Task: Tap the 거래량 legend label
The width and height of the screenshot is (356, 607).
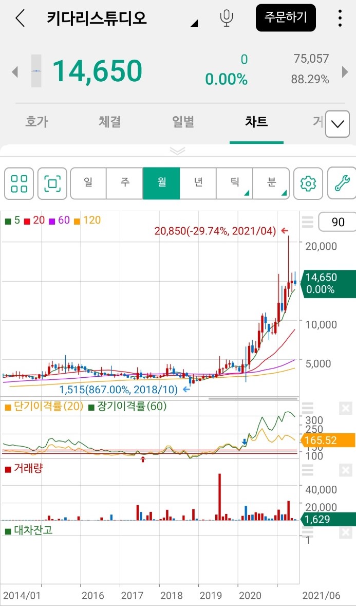Action: click(x=24, y=468)
